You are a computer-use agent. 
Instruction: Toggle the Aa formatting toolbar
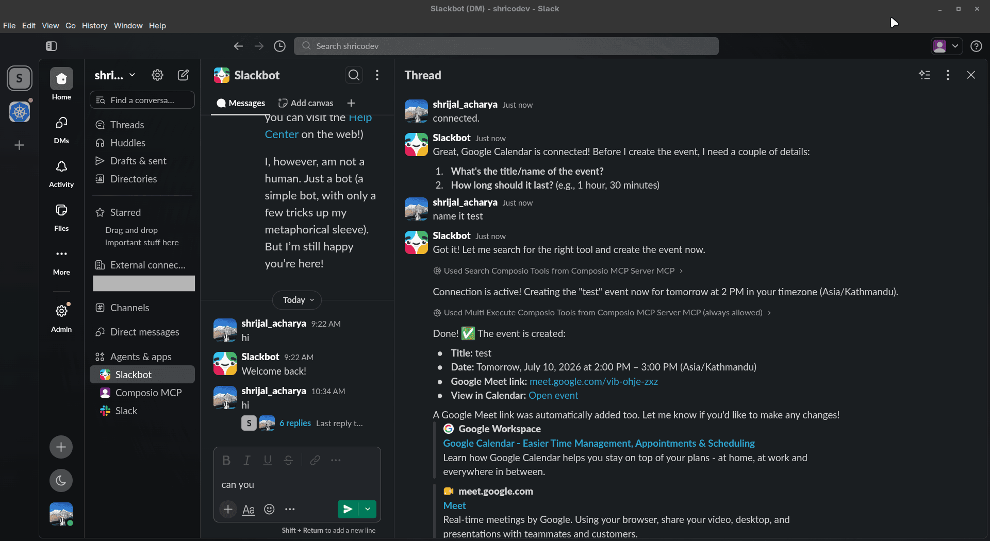[249, 509]
